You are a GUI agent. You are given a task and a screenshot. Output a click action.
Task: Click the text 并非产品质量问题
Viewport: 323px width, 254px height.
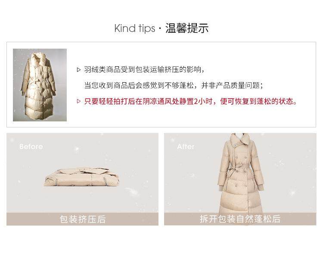232,85
